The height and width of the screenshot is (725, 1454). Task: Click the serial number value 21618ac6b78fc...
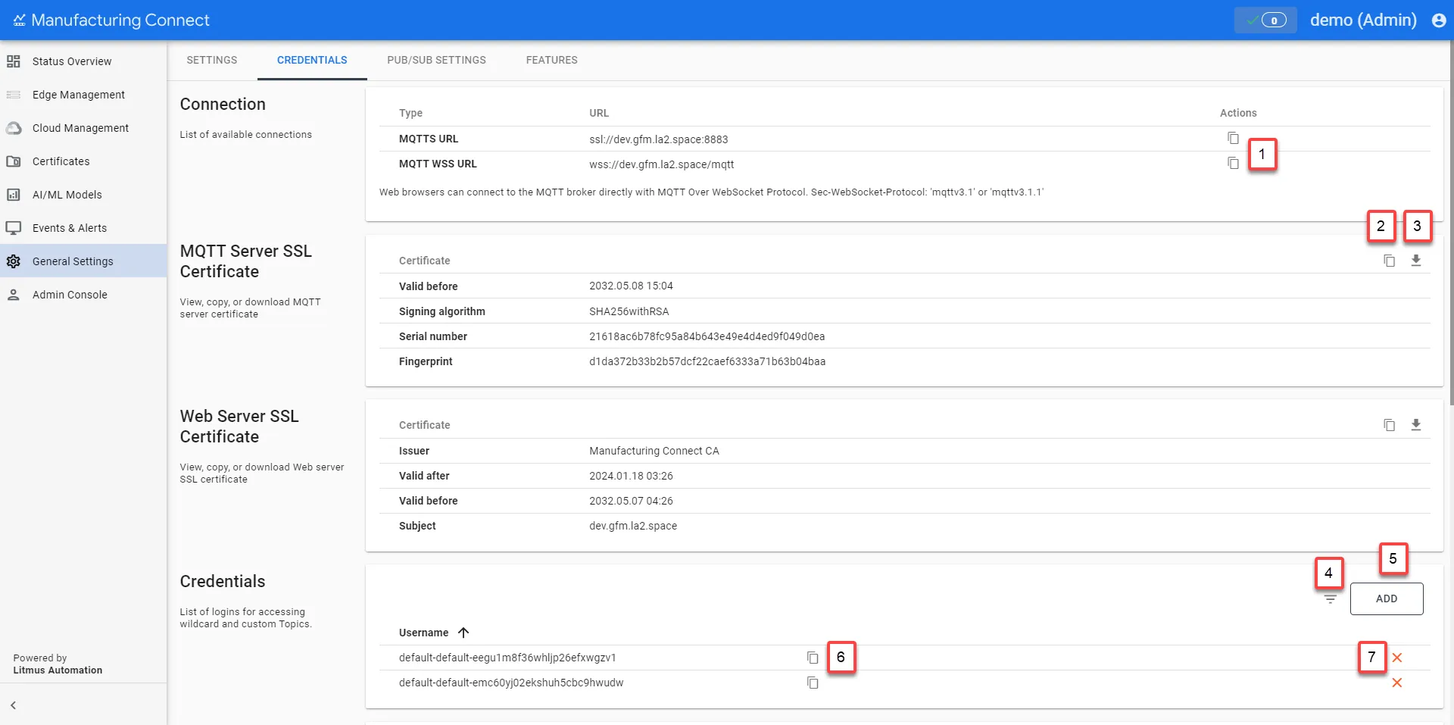[707, 336]
